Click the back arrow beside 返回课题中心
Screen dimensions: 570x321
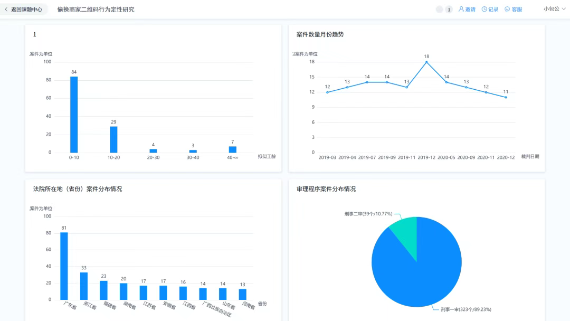(6, 10)
